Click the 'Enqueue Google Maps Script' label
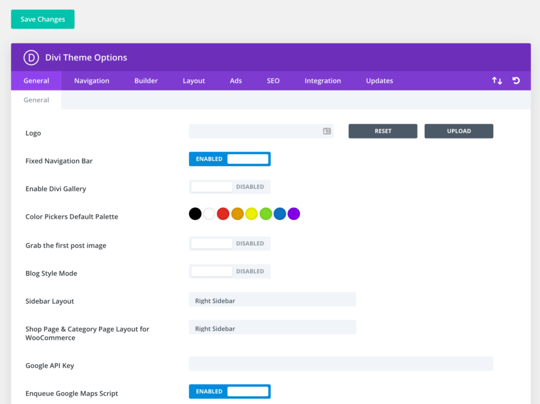The height and width of the screenshot is (404, 540). pyautogui.click(x=71, y=394)
